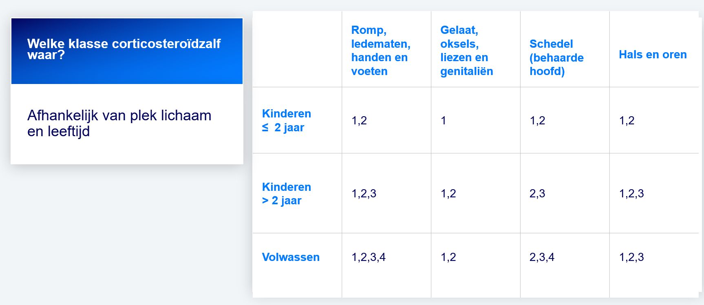Click the Hals en oren cell for Volwassen
The image size is (704, 305).
631,257
